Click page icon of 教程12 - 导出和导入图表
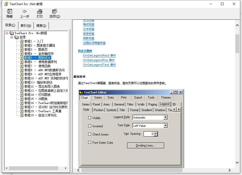The image size is (242, 175). click(22, 86)
